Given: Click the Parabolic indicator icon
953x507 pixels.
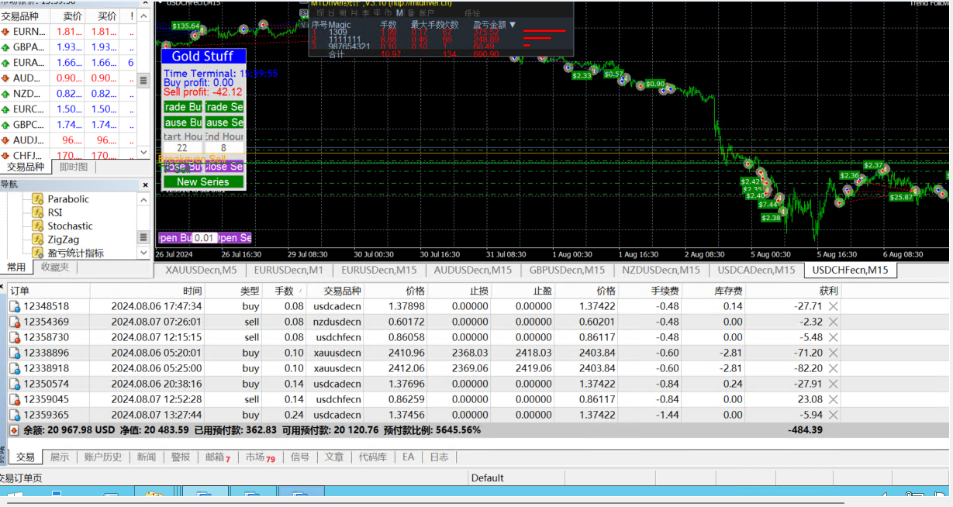Looking at the screenshot, I should point(37,199).
